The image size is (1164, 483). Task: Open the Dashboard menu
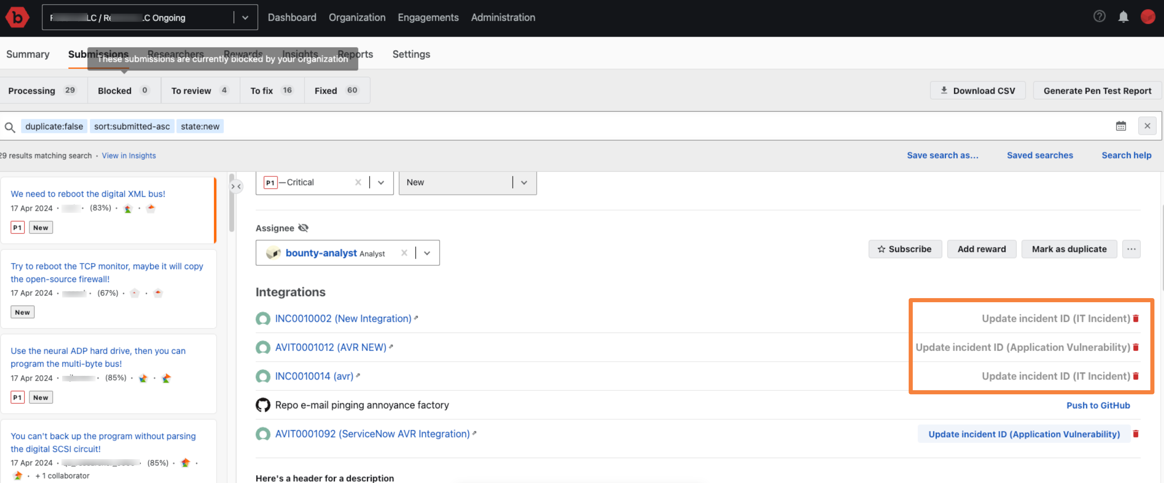coord(292,18)
